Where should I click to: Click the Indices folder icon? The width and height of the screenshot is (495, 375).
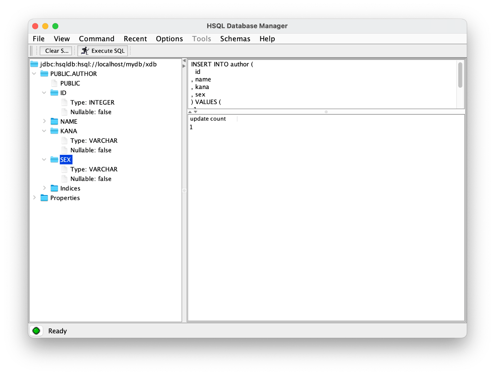[54, 188]
